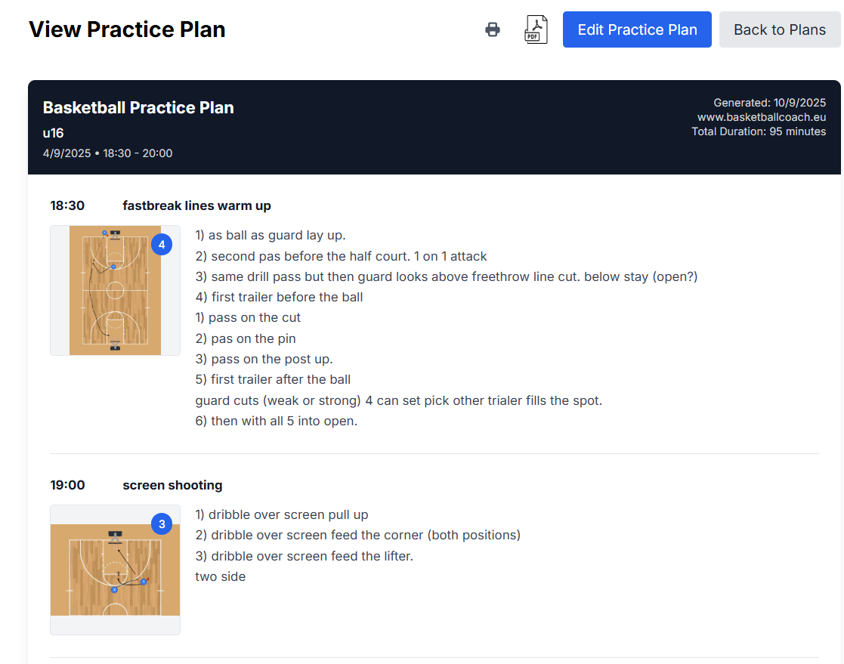Click the Generated: 10/9/2025 text
This screenshot has width=844, height=664.
(x=769, y=103)
